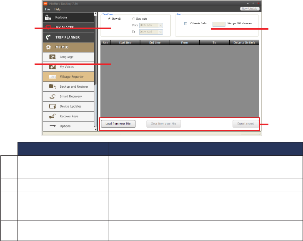
Task: Click the Smart Recovery icon
Action: (x=53, y=96)
